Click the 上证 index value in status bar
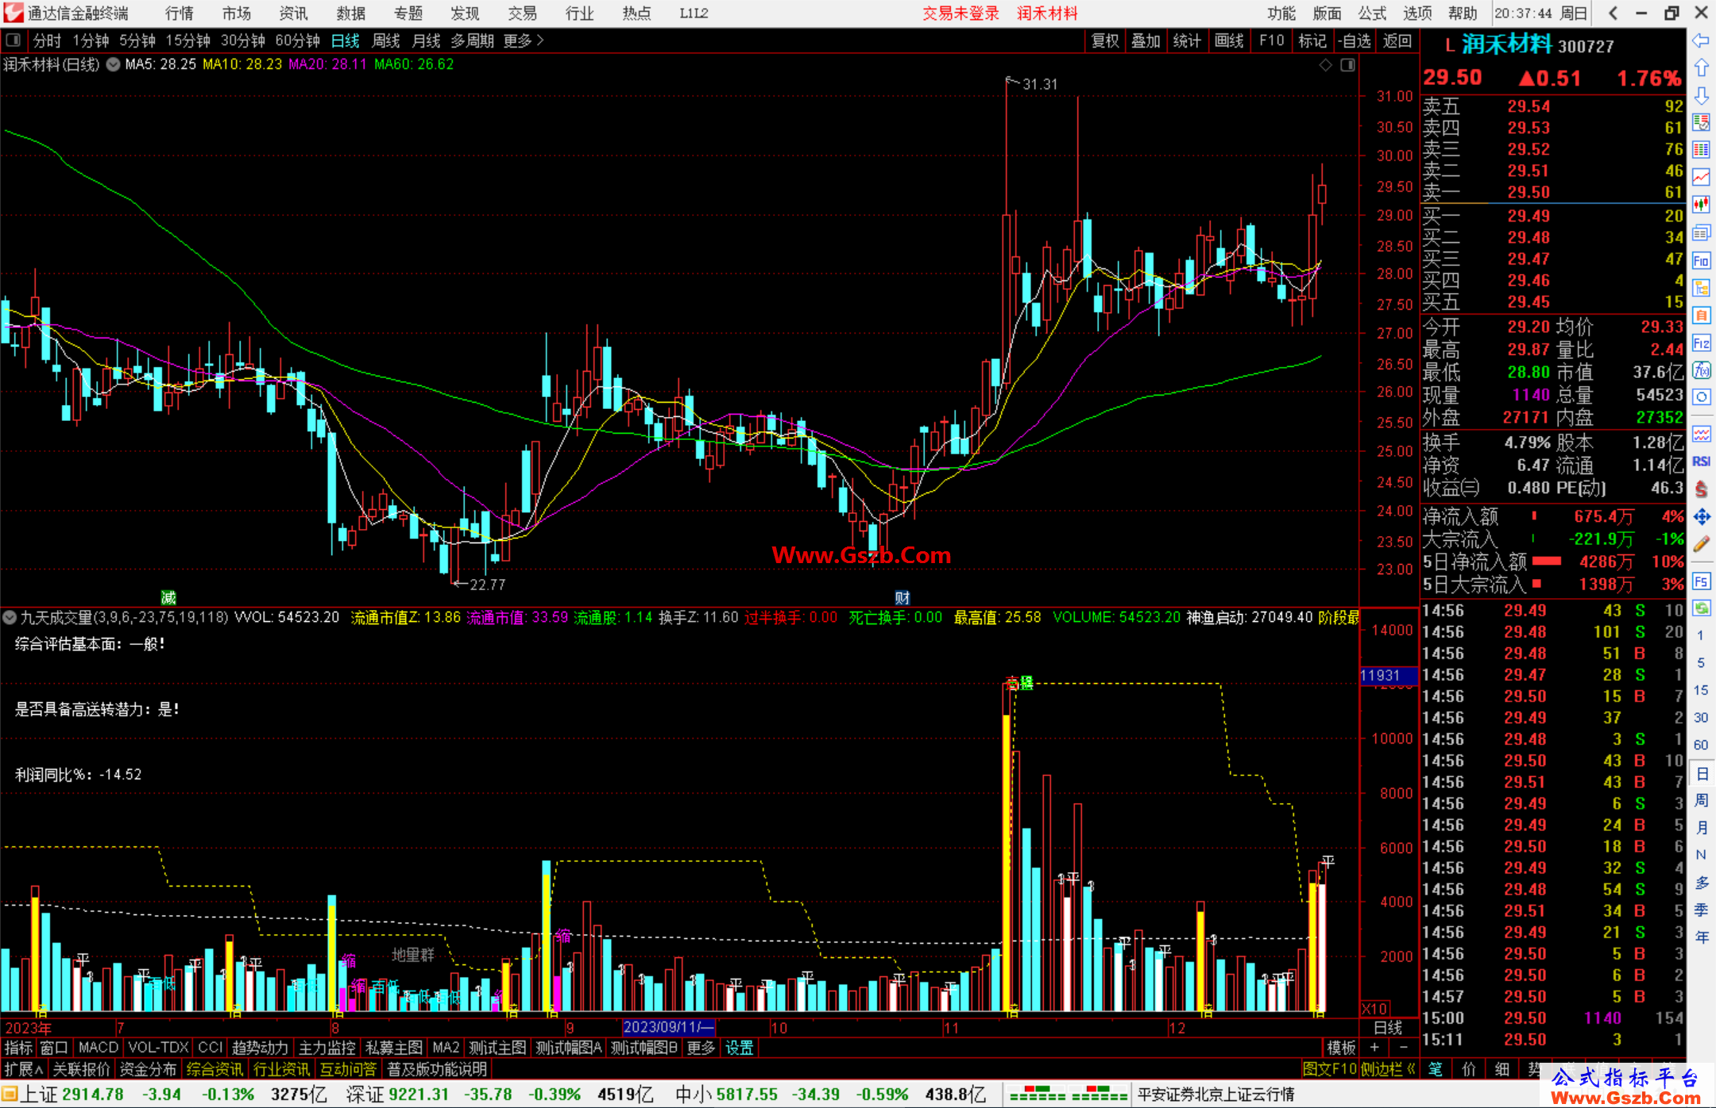The height and width of the screenshot is (1108, 1716). (93, 1094)
